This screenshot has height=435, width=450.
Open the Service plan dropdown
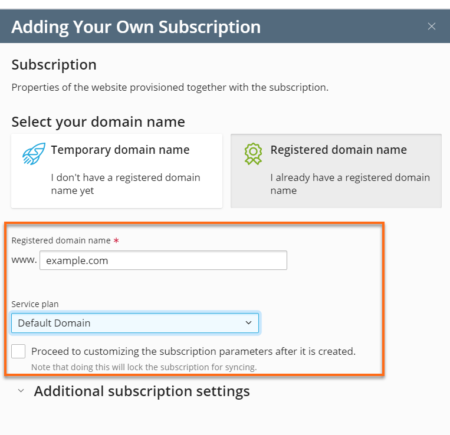point(134,323)
